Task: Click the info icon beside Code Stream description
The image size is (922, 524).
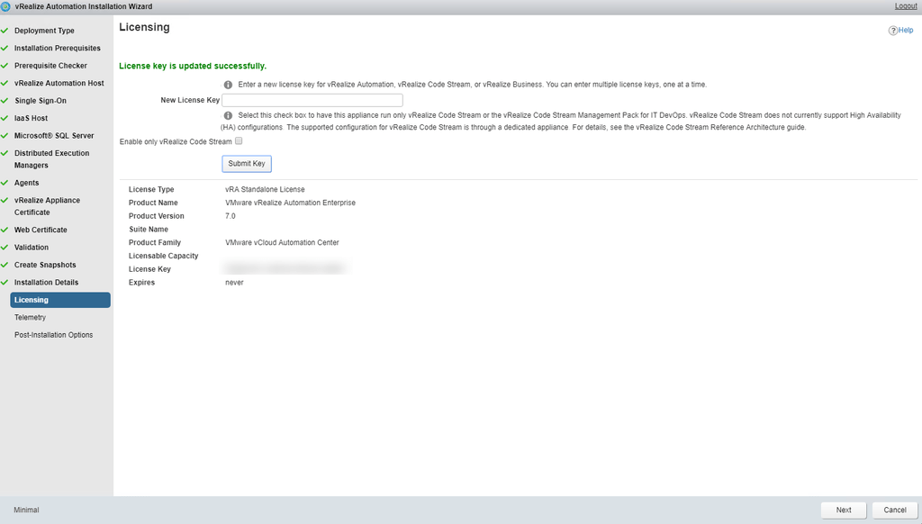Action: click(228, 115)
